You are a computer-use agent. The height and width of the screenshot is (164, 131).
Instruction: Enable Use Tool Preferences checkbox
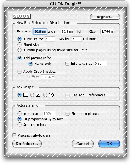(x=68, y=95)
